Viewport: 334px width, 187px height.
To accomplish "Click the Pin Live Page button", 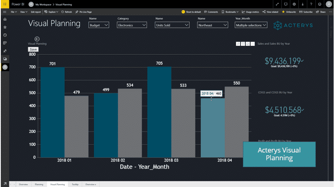I will click(x=83, y=12).
